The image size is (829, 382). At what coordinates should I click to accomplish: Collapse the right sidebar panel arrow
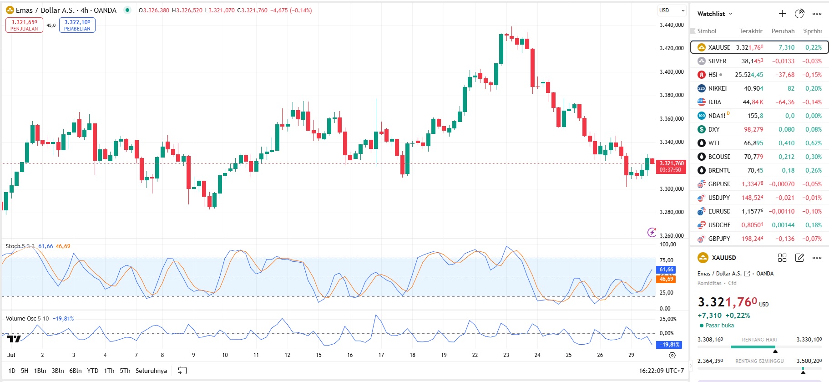point(691,365)
